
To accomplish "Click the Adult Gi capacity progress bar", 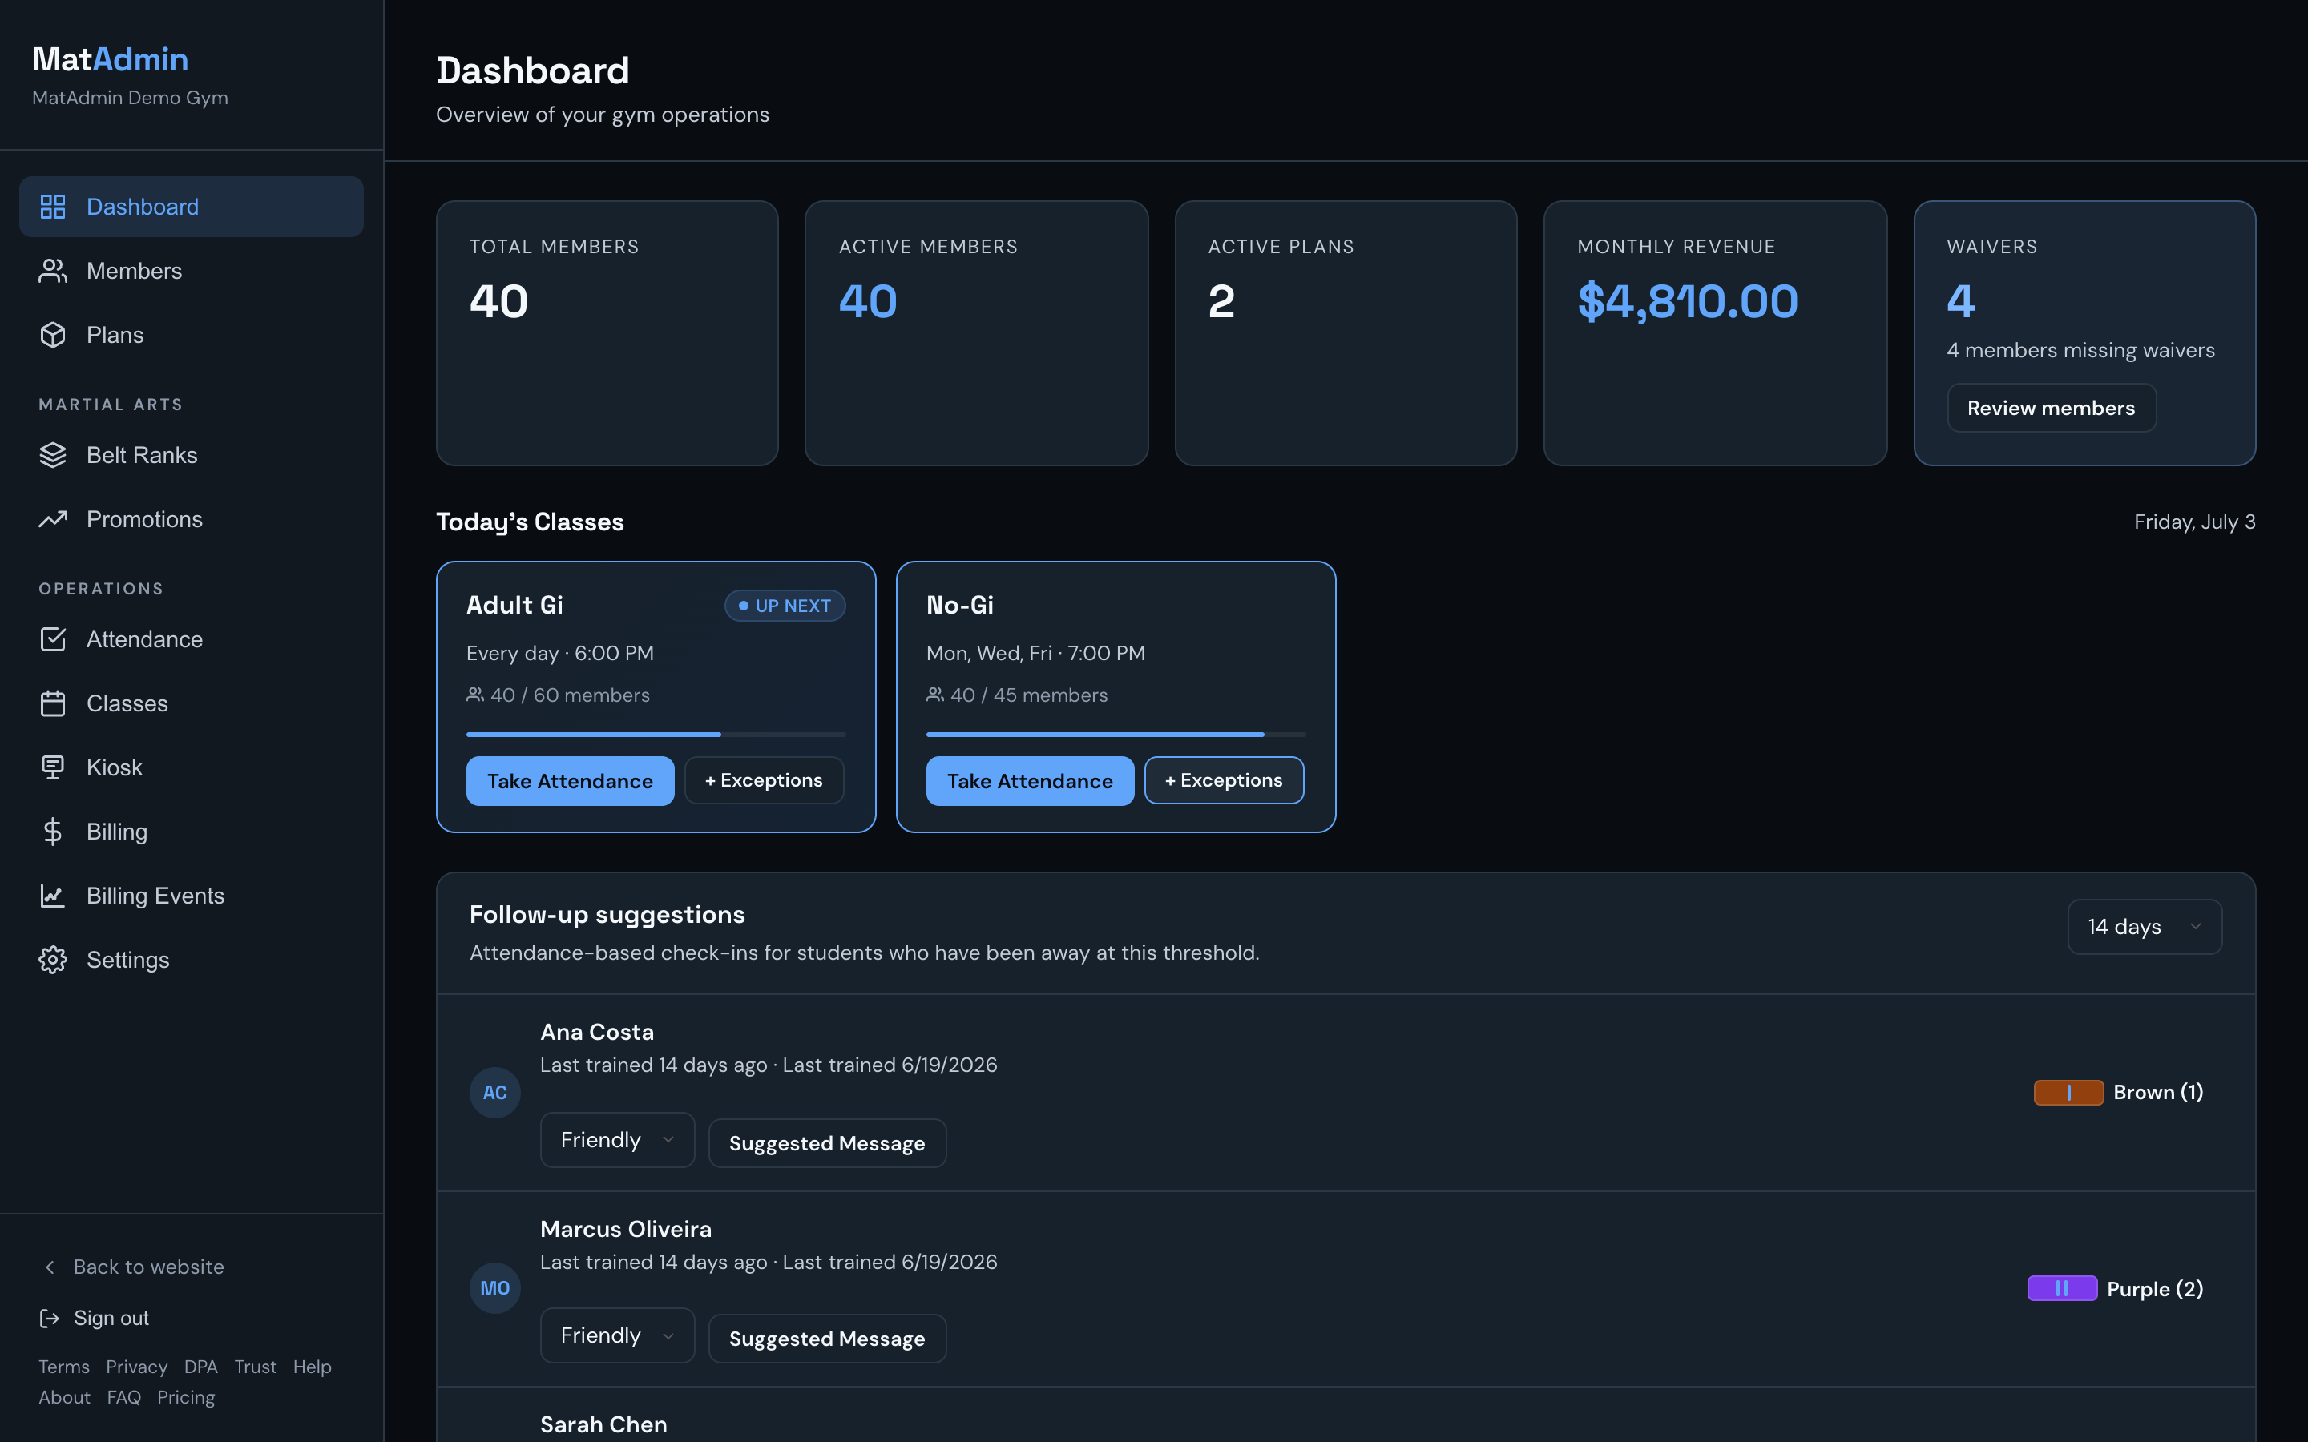I will (656, 735).
